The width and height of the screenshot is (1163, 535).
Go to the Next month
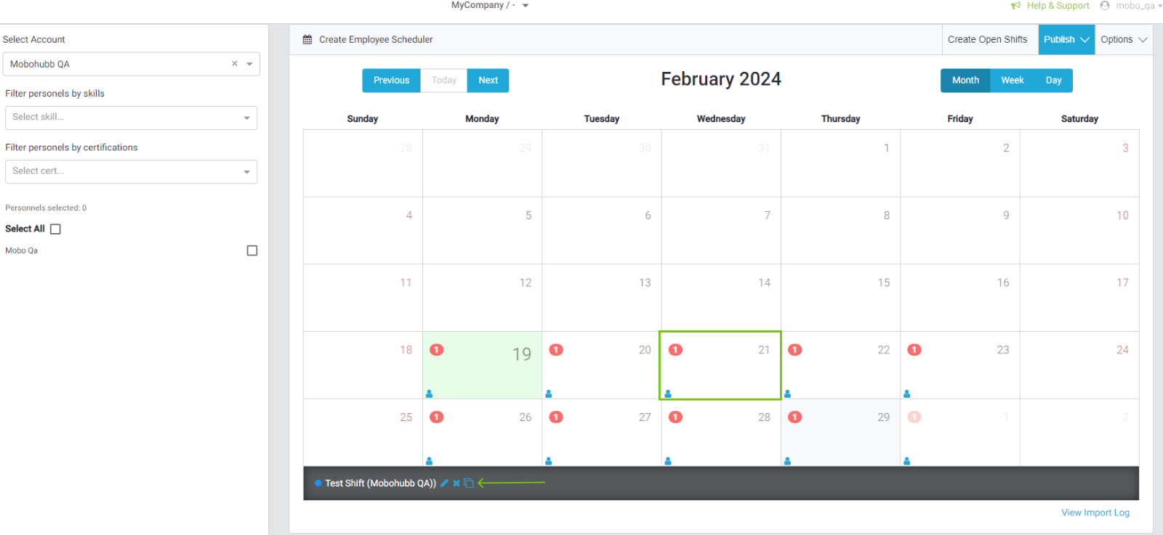[x=488, y=81]
